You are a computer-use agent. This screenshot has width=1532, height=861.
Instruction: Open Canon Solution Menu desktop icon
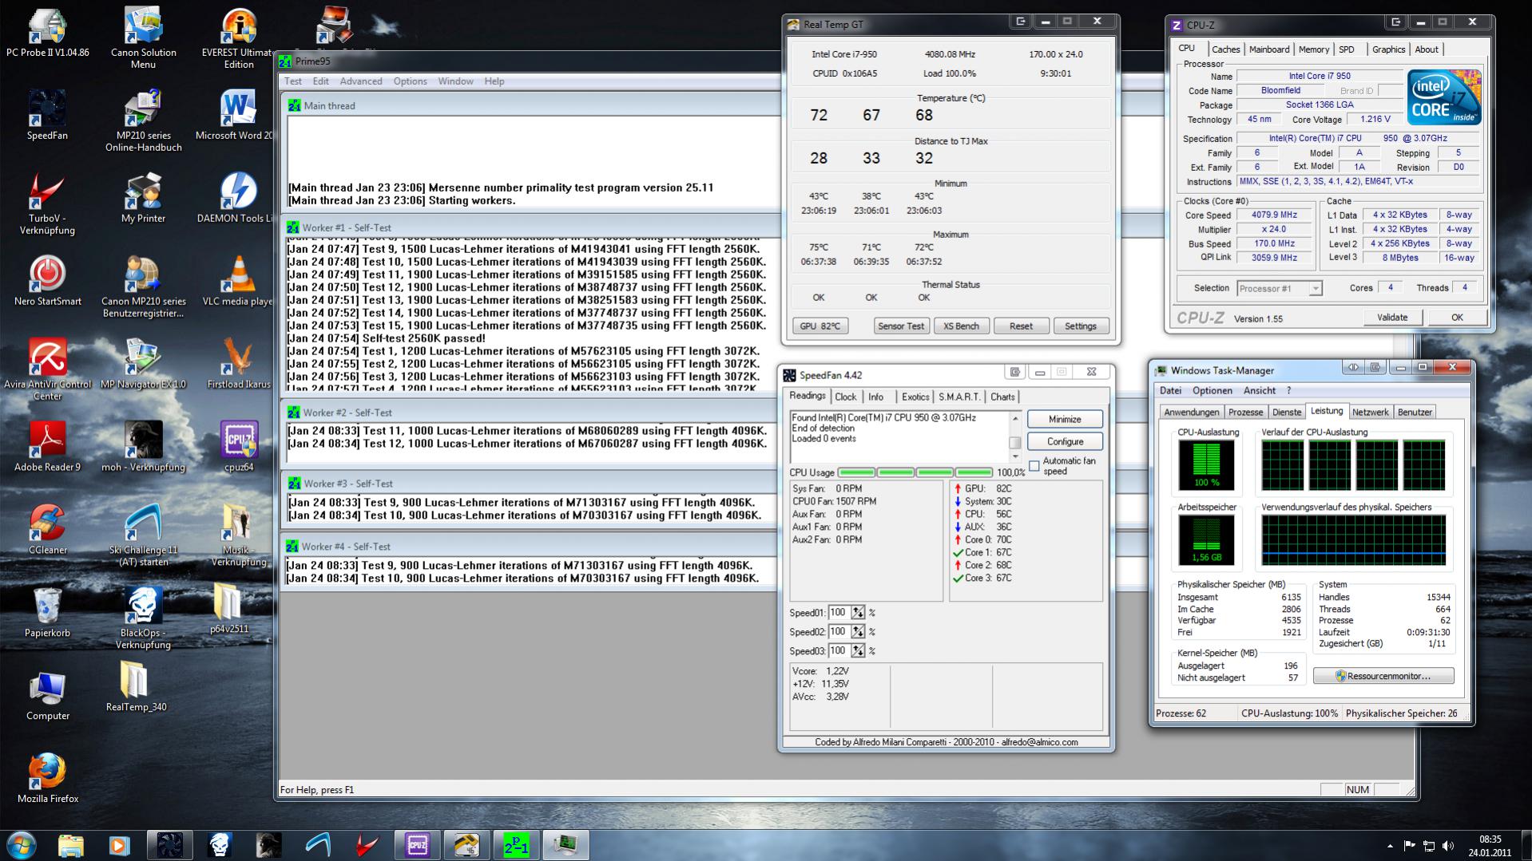coord(144,37)
